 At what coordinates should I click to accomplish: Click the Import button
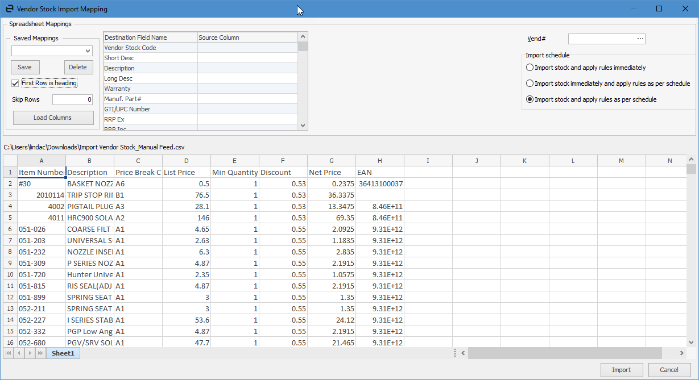point(621,370)
